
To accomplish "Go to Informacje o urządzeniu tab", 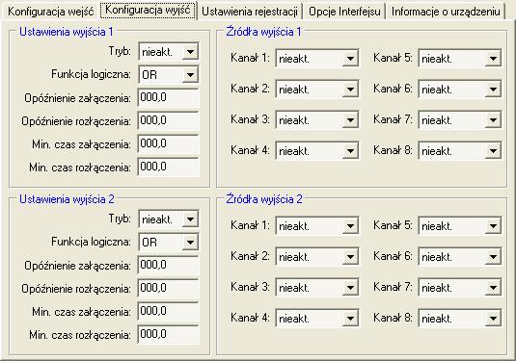I will tap(446, 12).
